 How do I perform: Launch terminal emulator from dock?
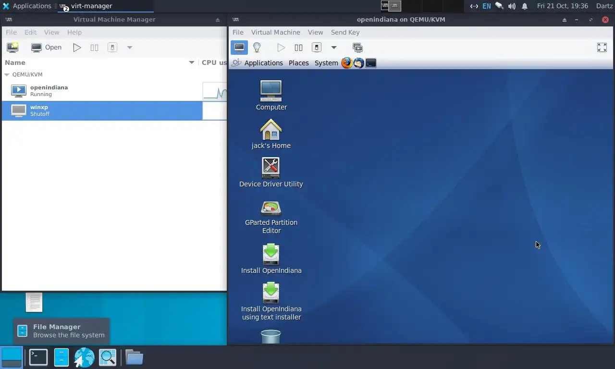38,357
